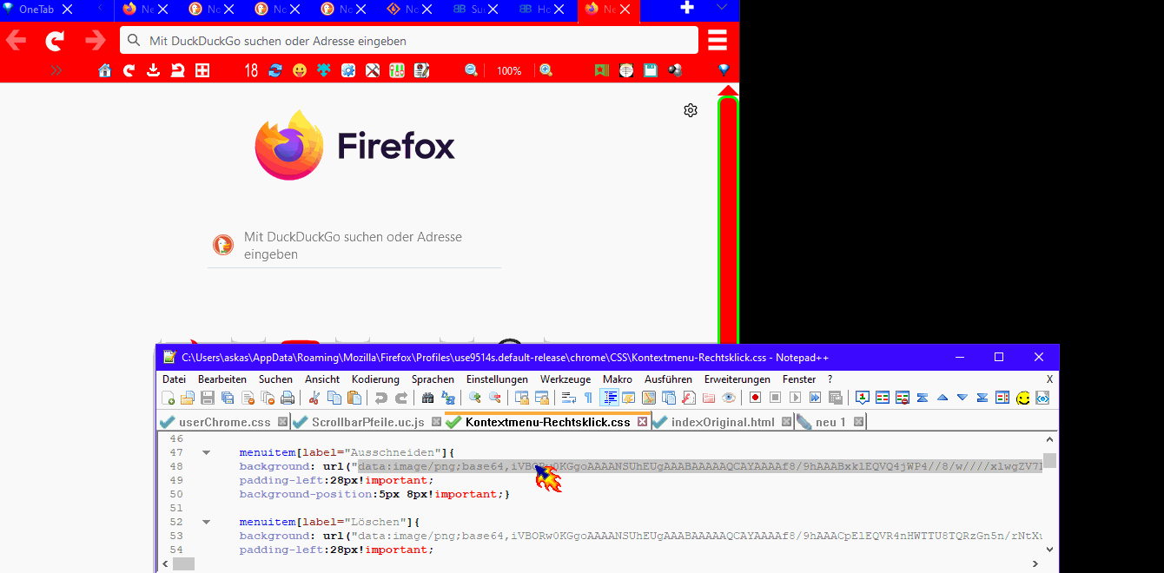Click the yellow smiley icon in Notepad++
This screenshot has height=573, width=1164.
tap(1022, 398)
